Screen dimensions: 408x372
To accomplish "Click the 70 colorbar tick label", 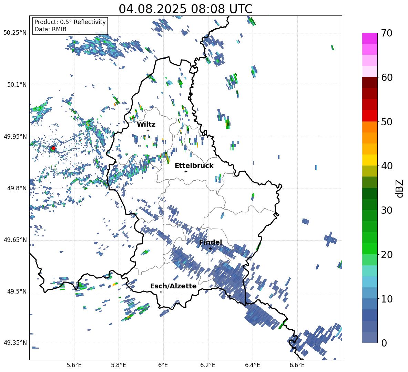I will coord(387,33).
